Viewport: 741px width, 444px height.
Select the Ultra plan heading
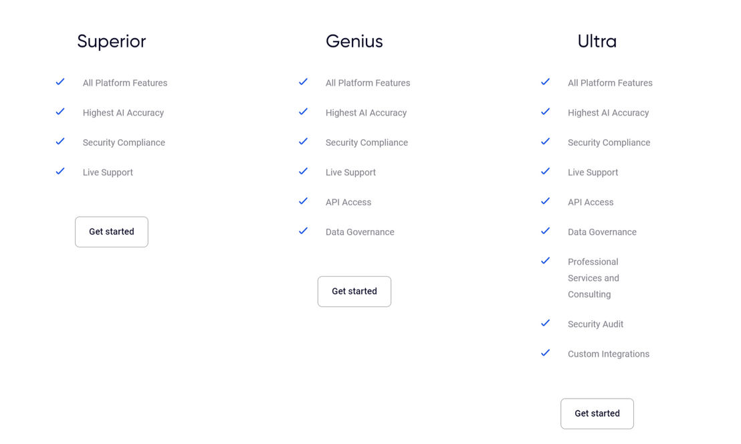(x=597, y=41)
